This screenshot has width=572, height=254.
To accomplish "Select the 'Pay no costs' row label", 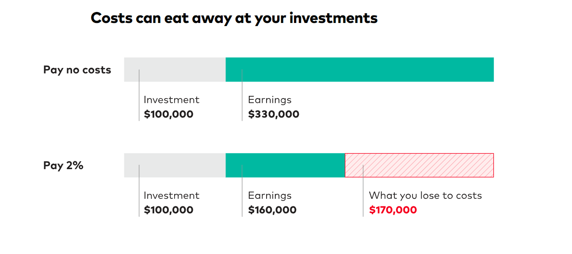I will [77, 70].
